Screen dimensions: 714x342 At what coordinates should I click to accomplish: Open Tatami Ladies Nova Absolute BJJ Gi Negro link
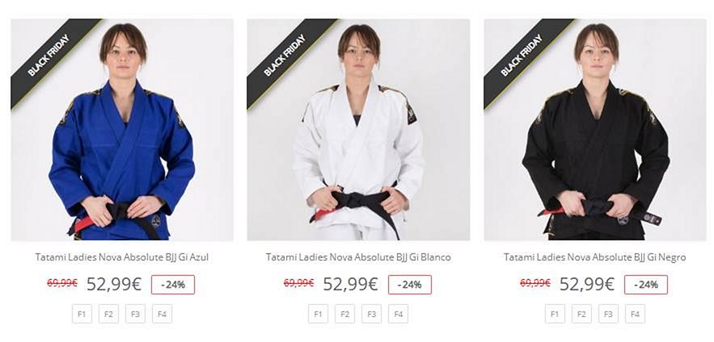594,257
